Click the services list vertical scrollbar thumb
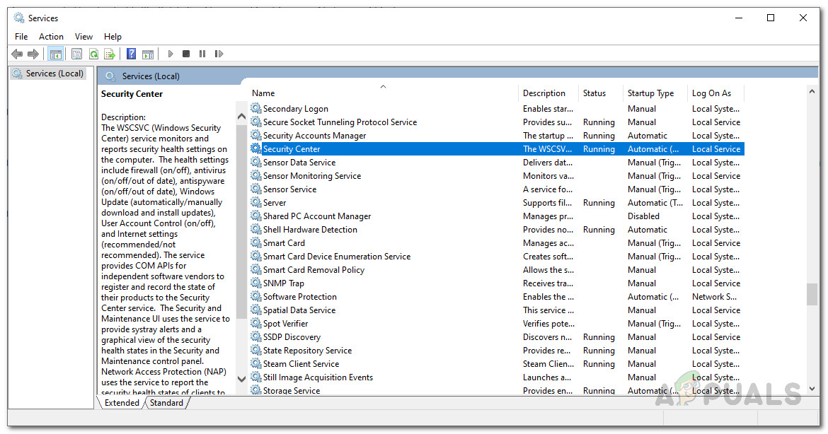Screen dimensions: 828x434 [x=811, y=294]
